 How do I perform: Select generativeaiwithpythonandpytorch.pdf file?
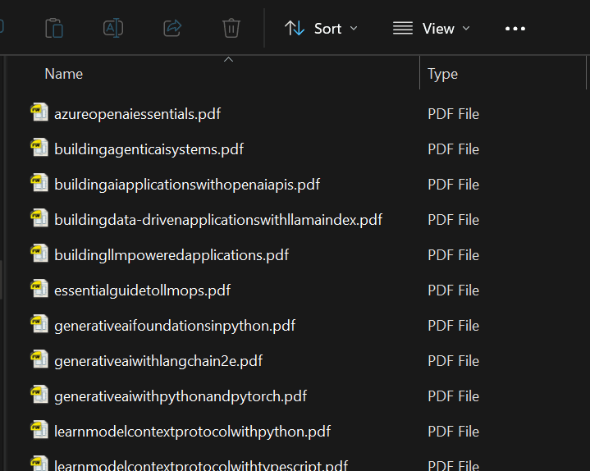[x=181, y=396]
